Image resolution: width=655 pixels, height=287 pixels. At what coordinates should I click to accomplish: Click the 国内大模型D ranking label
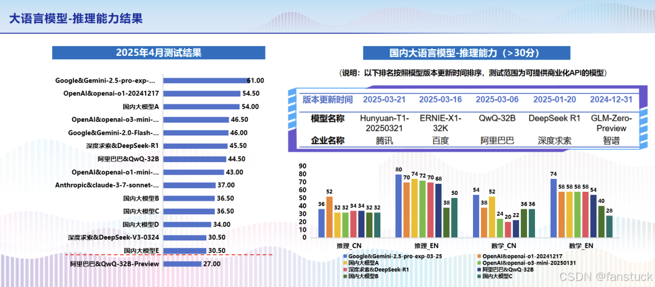tap(141, 224)
